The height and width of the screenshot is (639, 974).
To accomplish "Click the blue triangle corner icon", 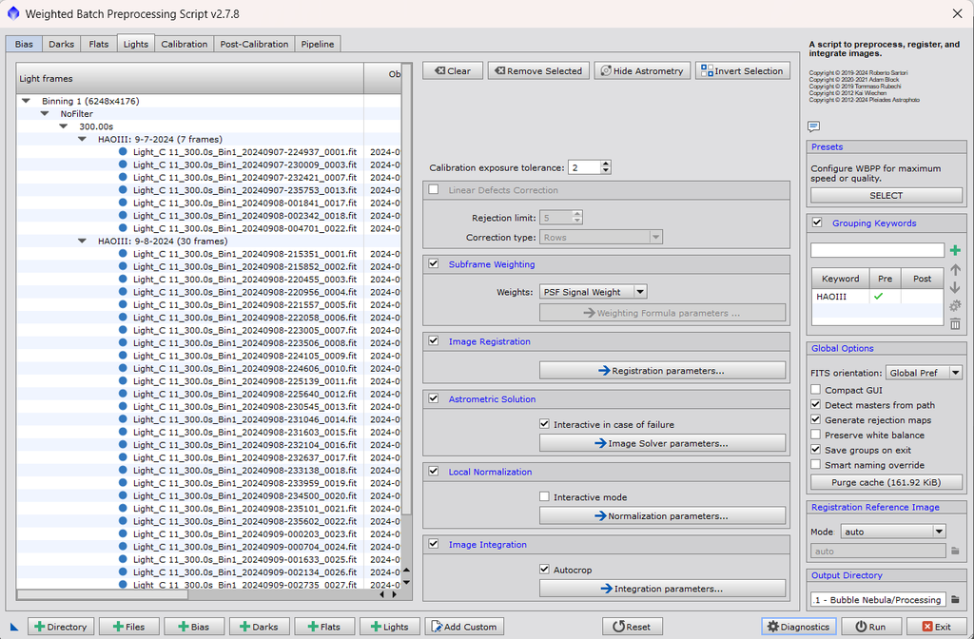I will (x=14, y=628).
